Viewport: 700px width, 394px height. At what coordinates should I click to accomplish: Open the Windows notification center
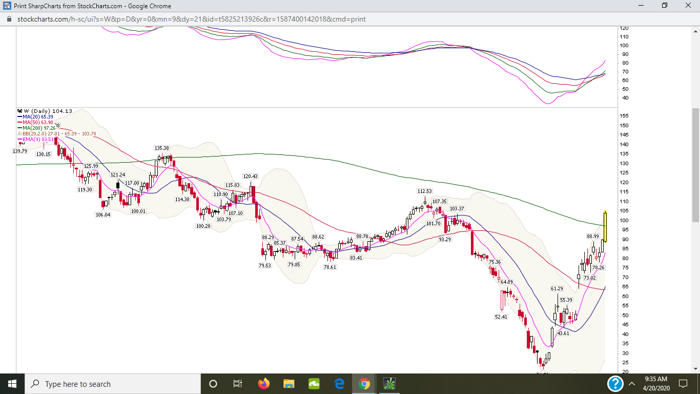tap(683, 384)
